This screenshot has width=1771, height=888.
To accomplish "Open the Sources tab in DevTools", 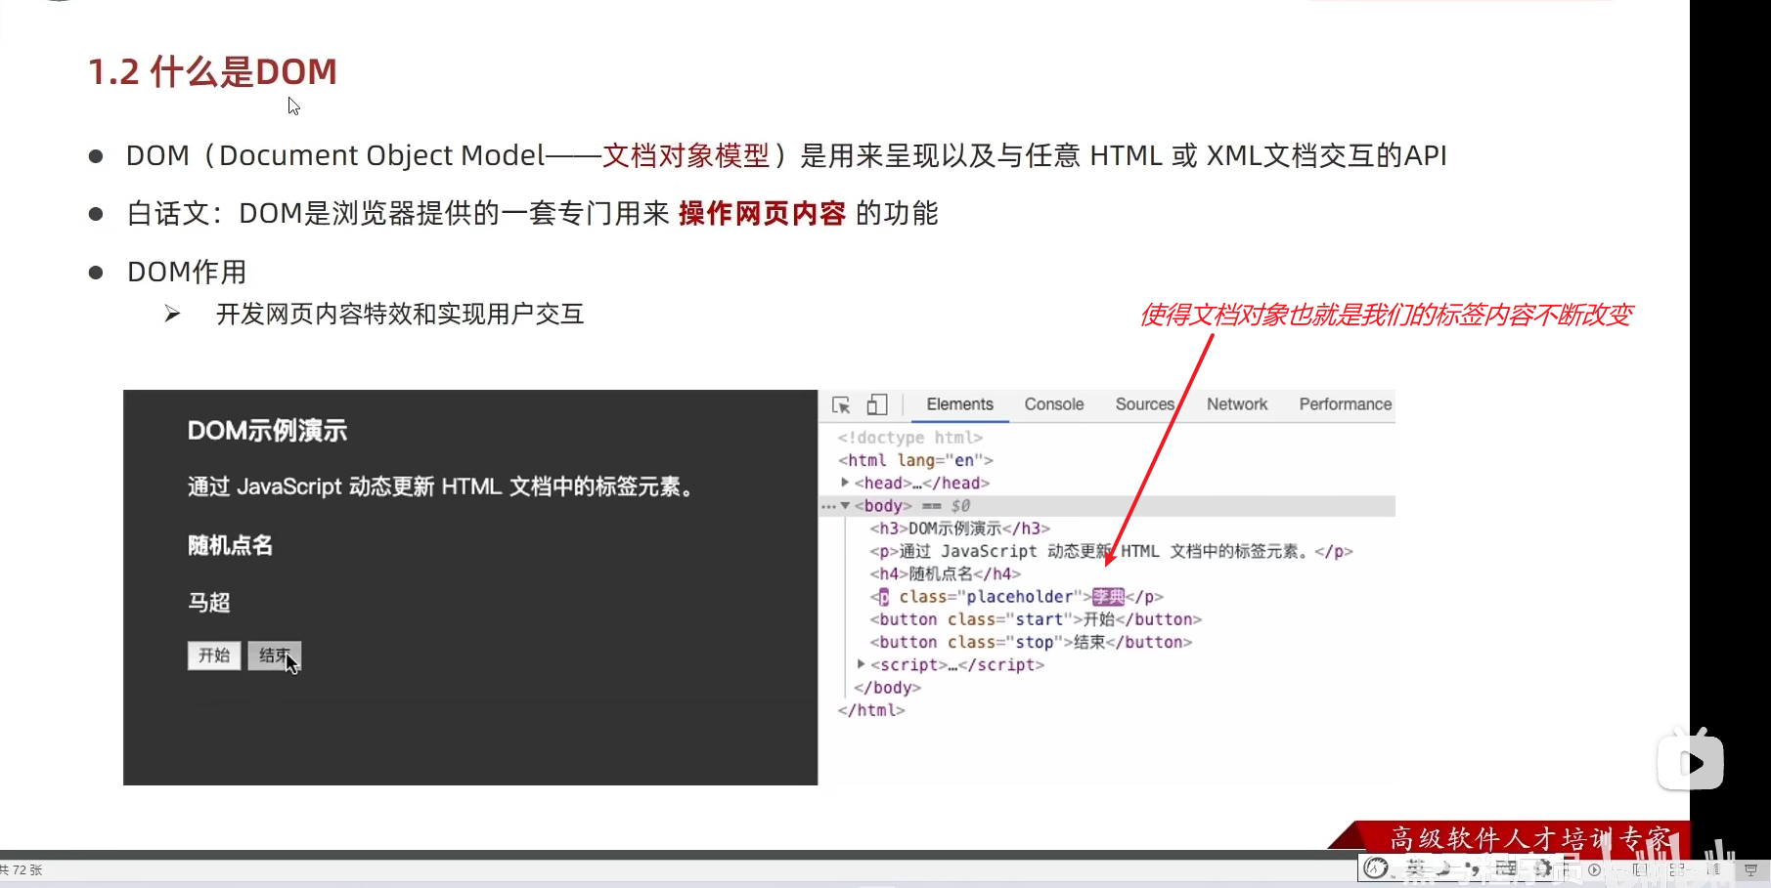I will point(1145,404).
